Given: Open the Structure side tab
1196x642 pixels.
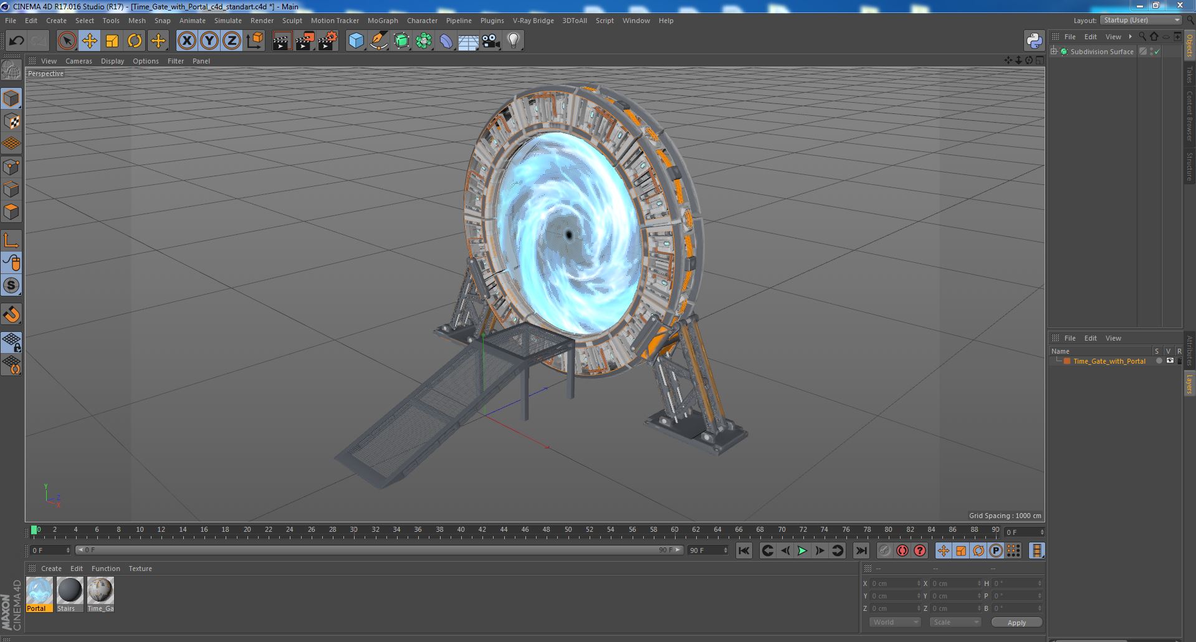Looking at the screenshot, I should pyautogui.click(x=1189, y=166).
